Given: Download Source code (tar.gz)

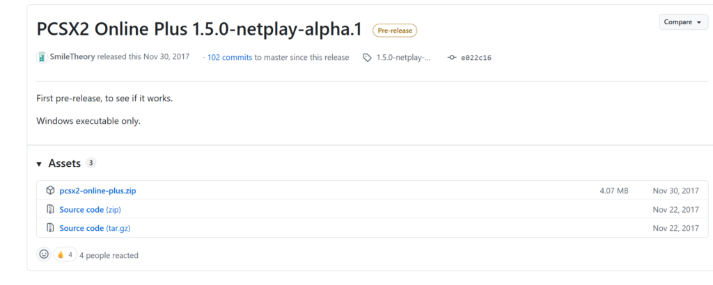Looking at the screenshot, I should tap(96, 228).
